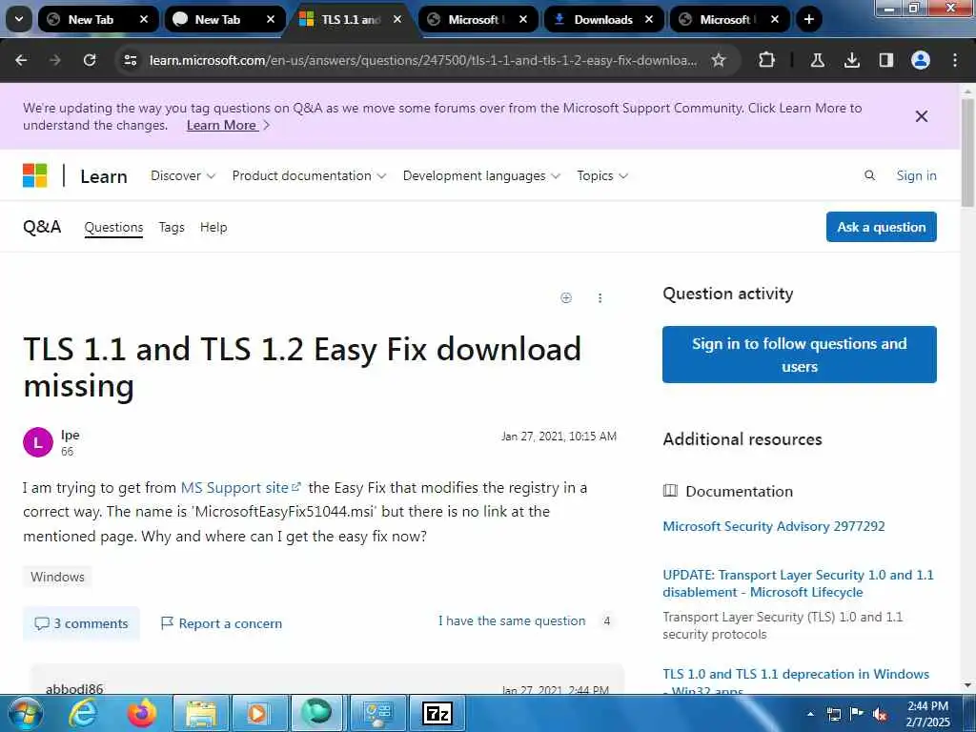The image size is (976, 732).
Task: Open the Windows Start menu
Action: point(25,713)
